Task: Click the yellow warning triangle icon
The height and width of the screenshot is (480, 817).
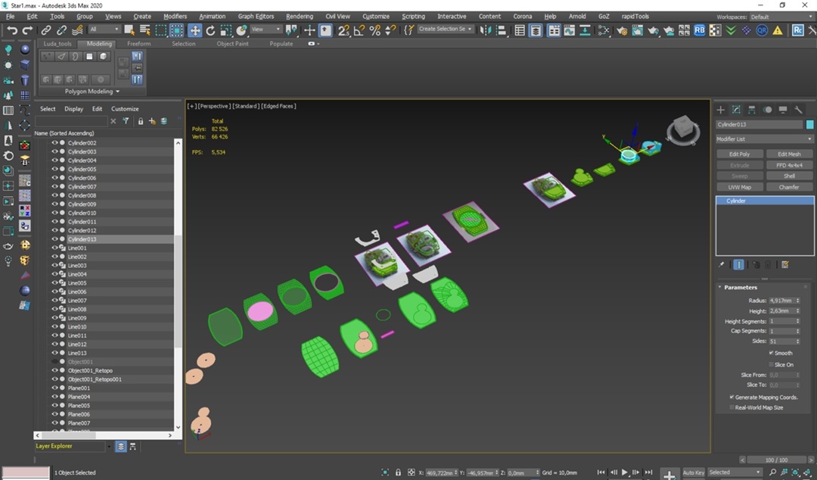Action: 778,30
